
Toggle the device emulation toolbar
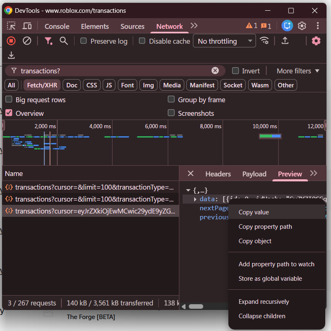[26, 26]
